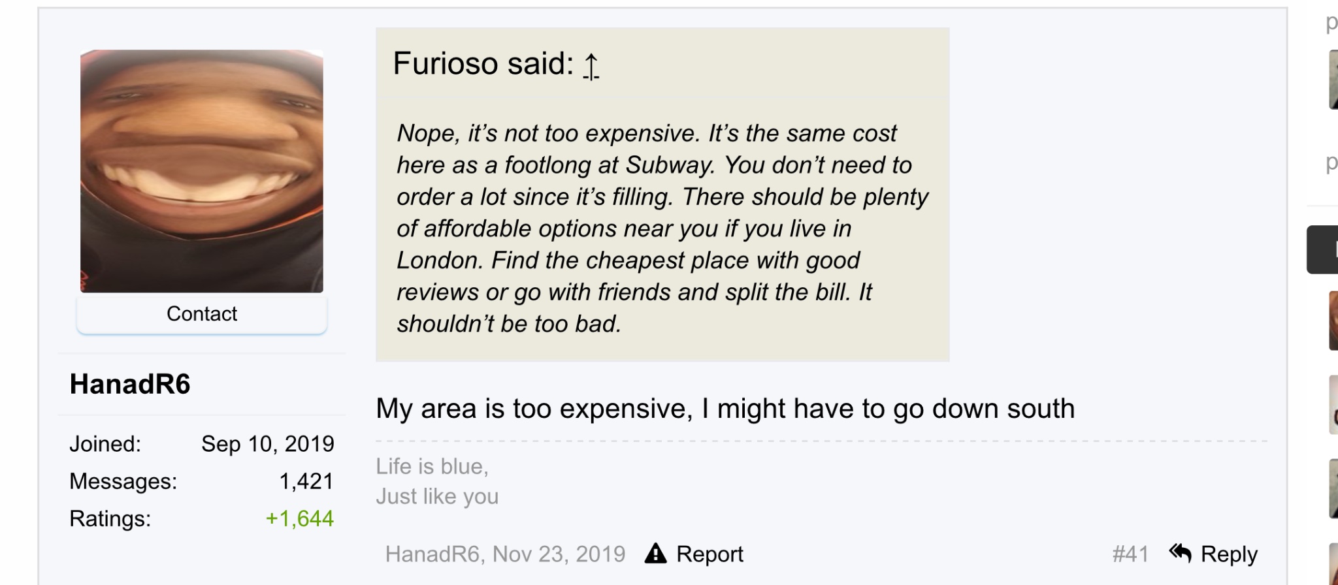Open post permalink #41
Screen dimensions: 1338x585
pyautogui.click(x=1130, y=554)
